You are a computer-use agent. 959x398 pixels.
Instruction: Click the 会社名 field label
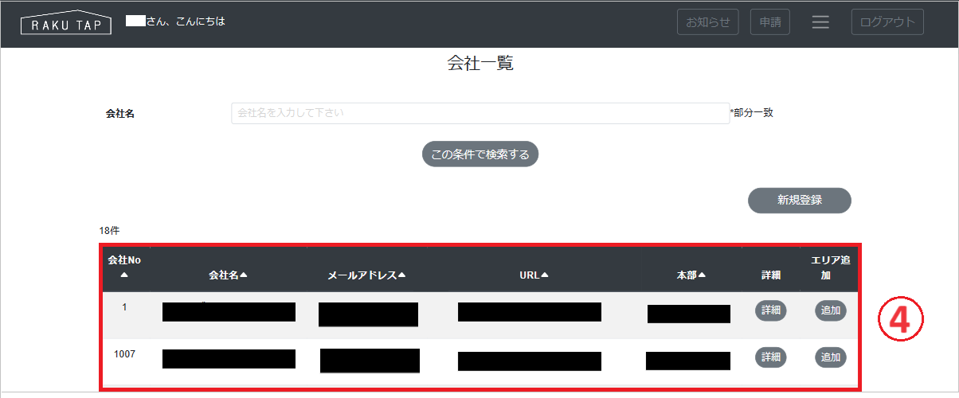119,114
